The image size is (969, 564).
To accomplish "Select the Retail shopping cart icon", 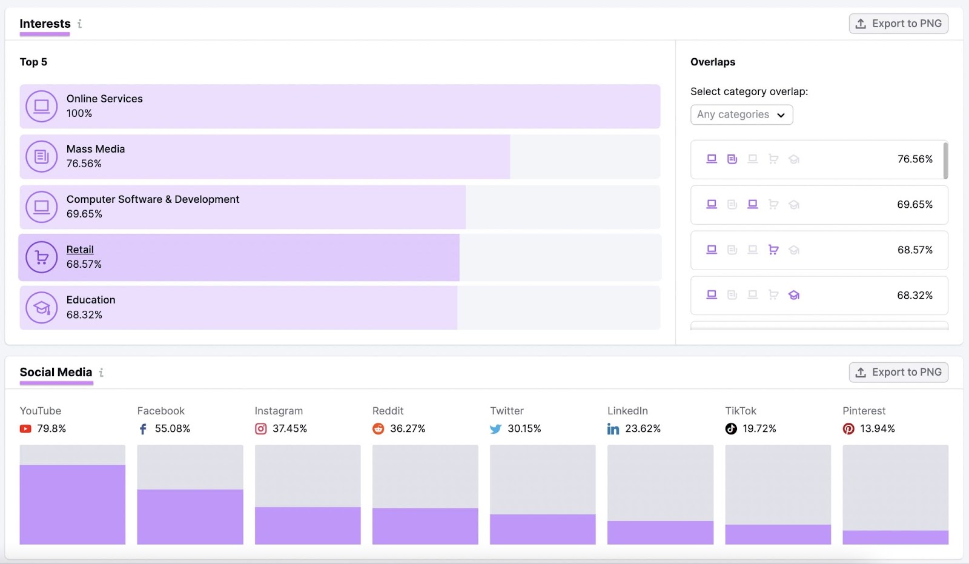I will 41,257.
